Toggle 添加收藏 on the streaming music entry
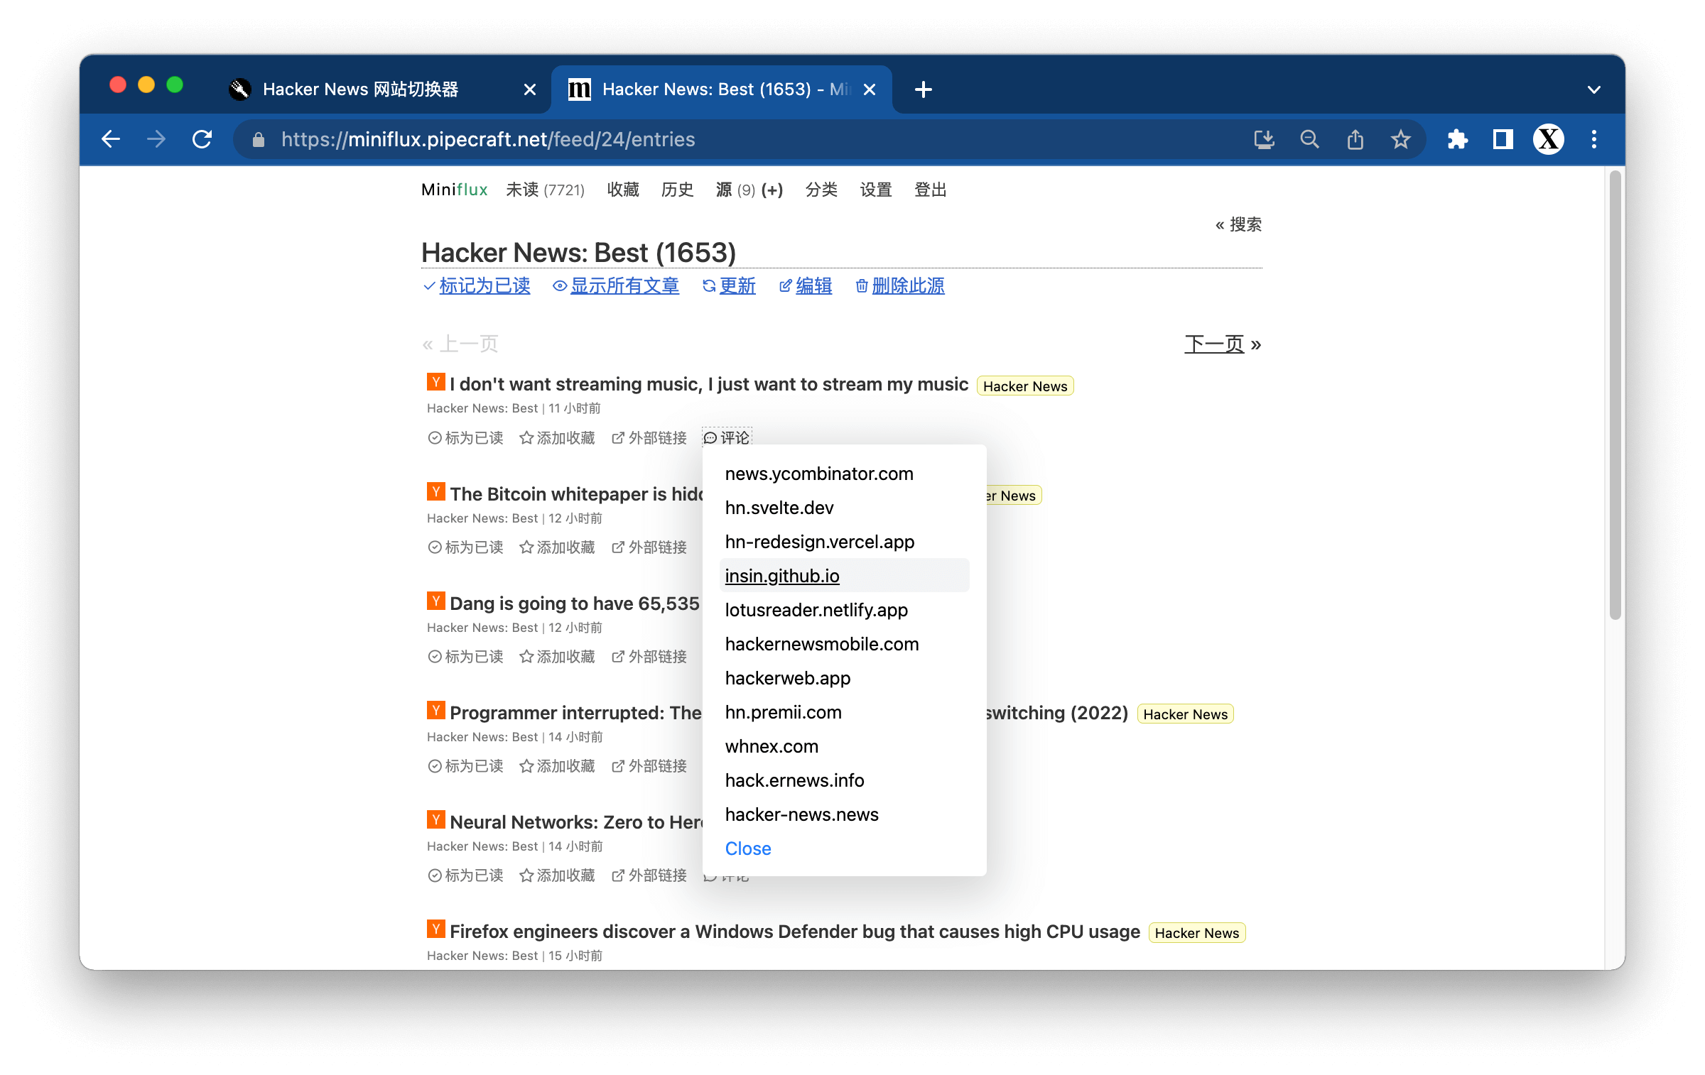 coord(557,437)
